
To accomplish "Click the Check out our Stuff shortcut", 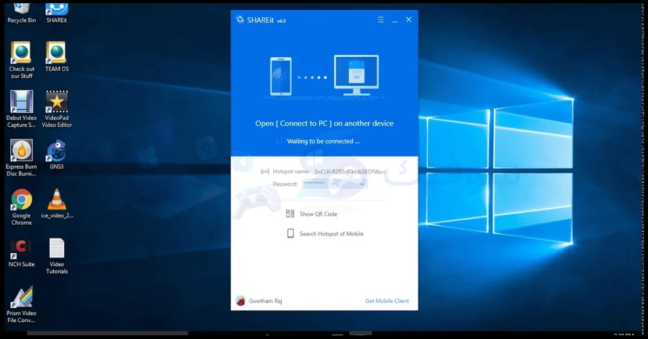I will (x=22, y=60).
